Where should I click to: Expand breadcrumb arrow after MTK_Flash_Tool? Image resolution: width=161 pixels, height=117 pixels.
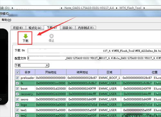coord(144,8)
